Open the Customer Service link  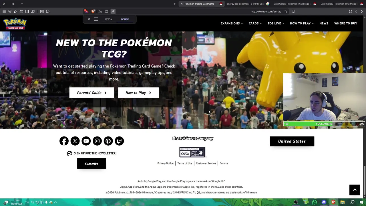coord(206,163)
